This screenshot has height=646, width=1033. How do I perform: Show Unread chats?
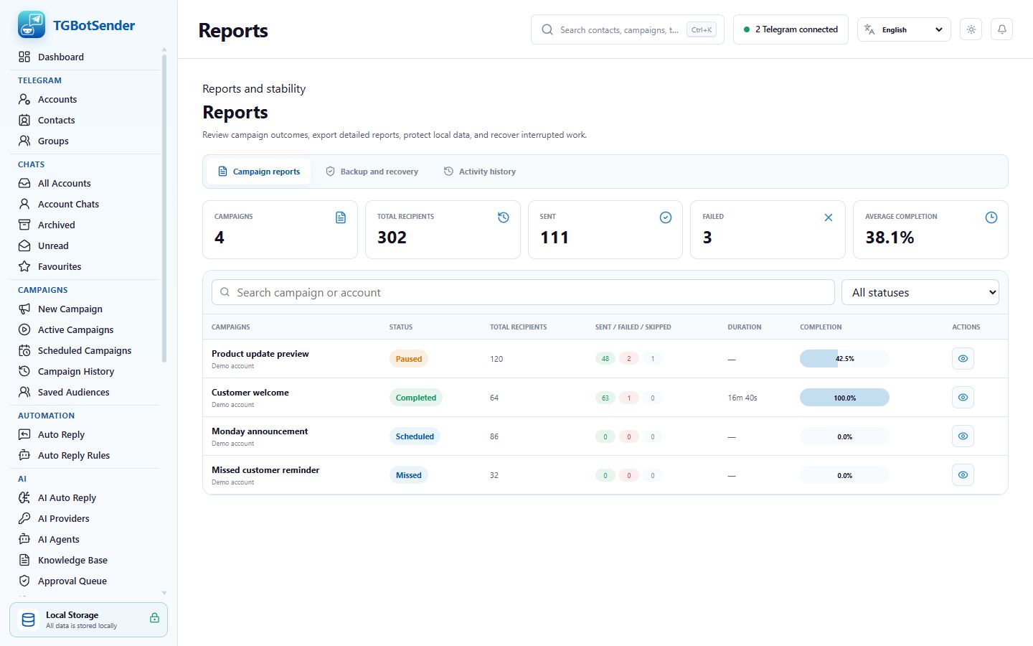click(85, 245)
